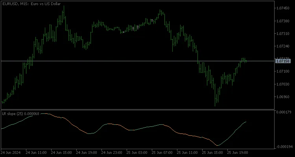Image resolution: width=295 pixels, height=157 pixels.
Task: Click the 24 Jun 19:00 time label
Action: click(x=87, y=152)
